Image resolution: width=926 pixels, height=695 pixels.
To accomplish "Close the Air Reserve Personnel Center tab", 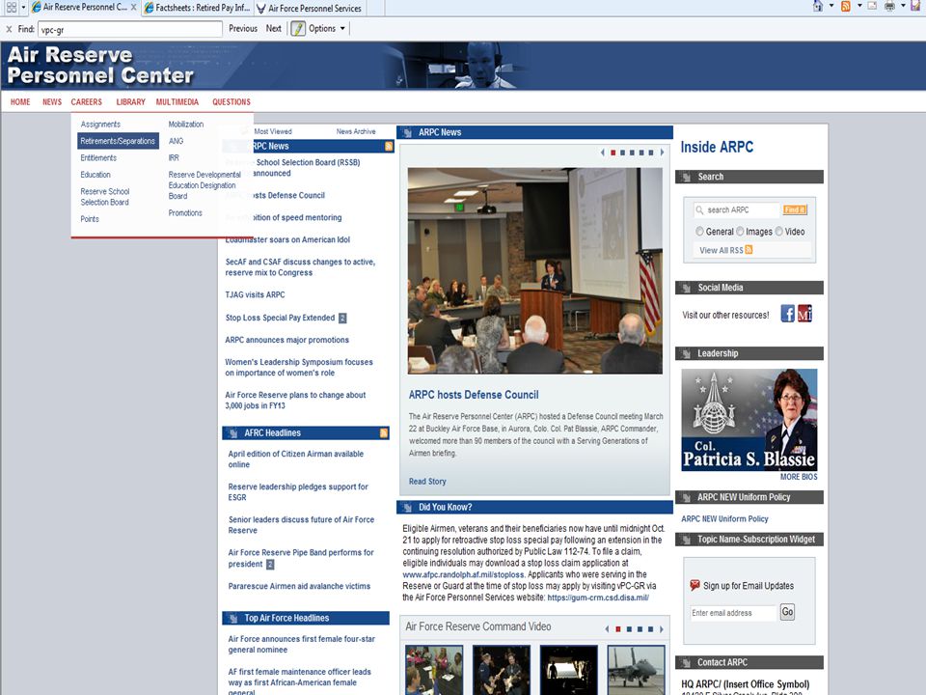I will [133, 7].
